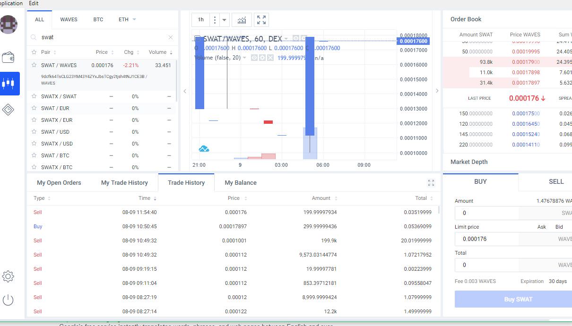572x326 pixels.
Task: Open the My Trade History tab
Action: pos(124,183)
